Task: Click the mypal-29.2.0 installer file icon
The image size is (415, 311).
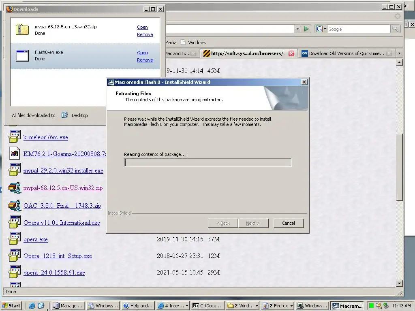Action: (15, 170)
